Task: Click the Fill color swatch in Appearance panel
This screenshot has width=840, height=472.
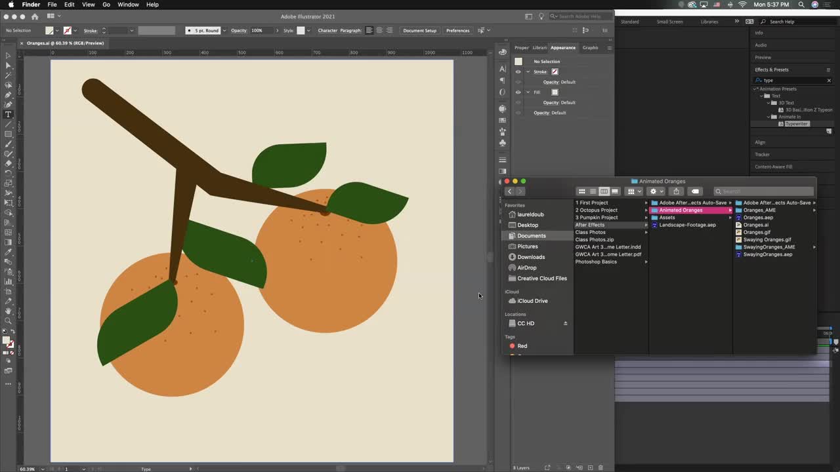Action: 555,92
